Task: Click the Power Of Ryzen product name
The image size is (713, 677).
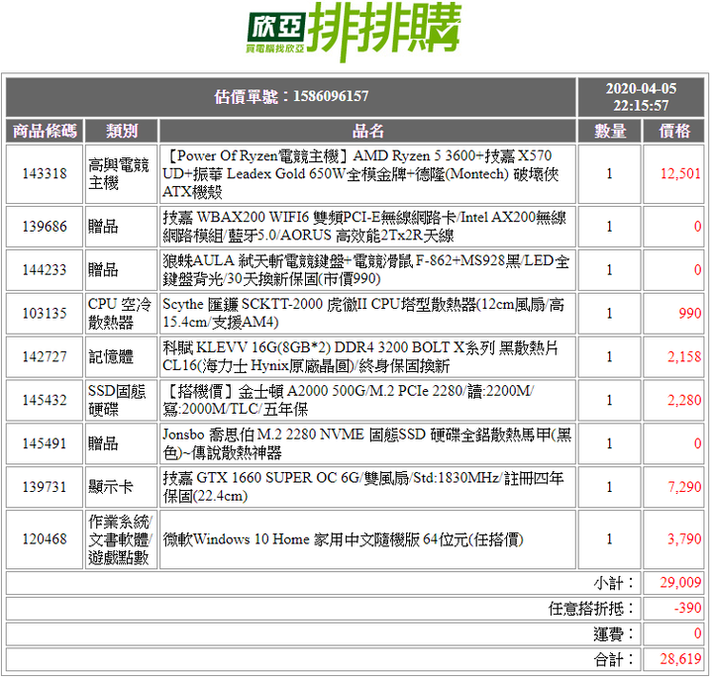Action: (x=361, y=173)
